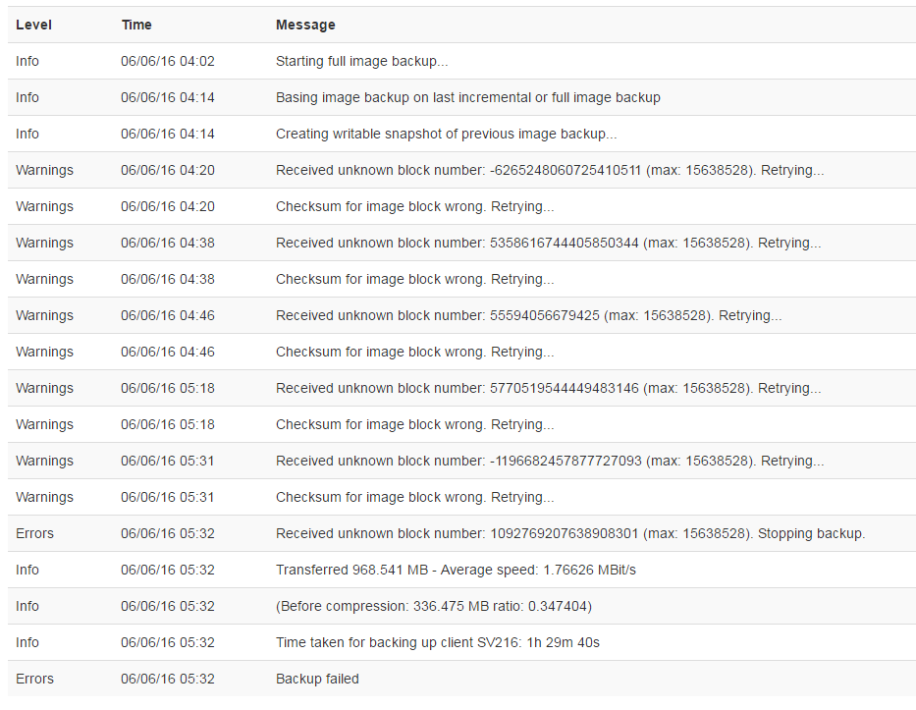
Task: Select the 05:31 "Checksum for image block wrong" message
Action: (x=414, y=497)
